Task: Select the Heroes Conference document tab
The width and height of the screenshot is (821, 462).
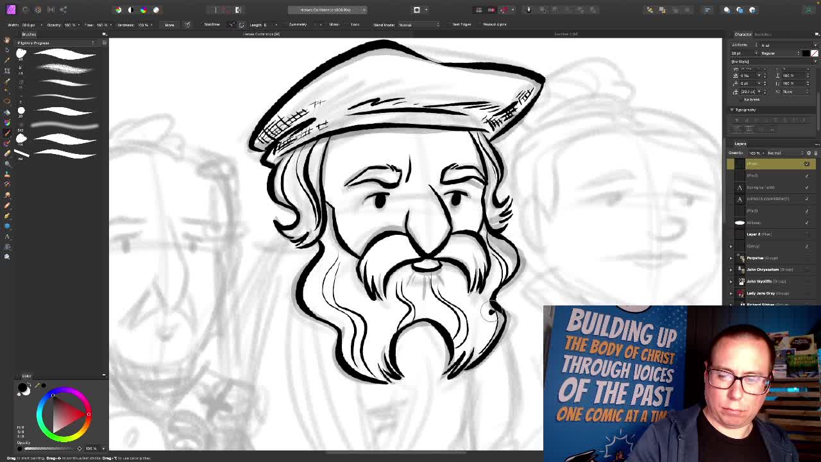Action: click(x=262, y=34)
